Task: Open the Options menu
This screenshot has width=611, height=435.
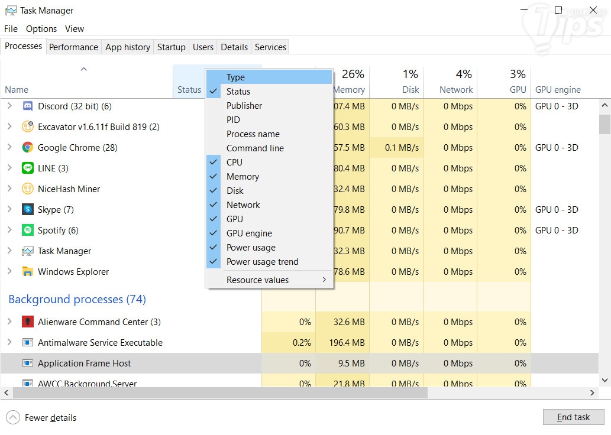Action: coord(41,29)
